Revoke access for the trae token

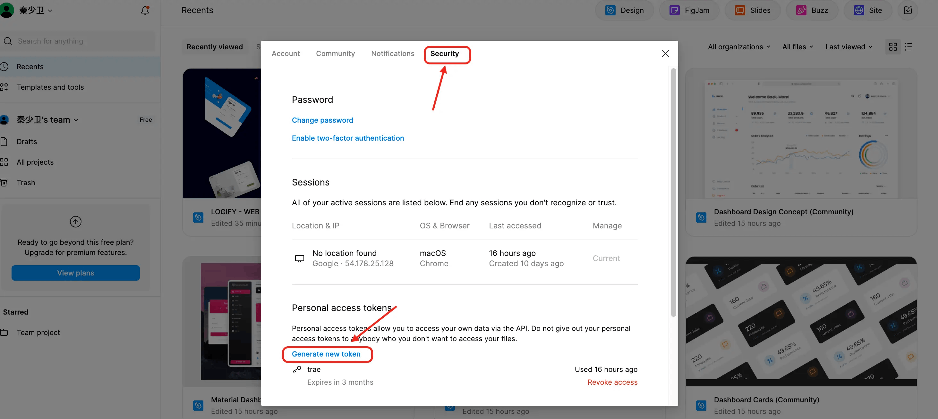tap(612, 382)
